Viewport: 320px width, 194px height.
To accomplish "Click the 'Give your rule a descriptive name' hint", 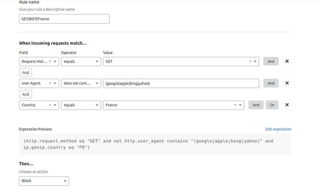I will [x=47, y=9].
